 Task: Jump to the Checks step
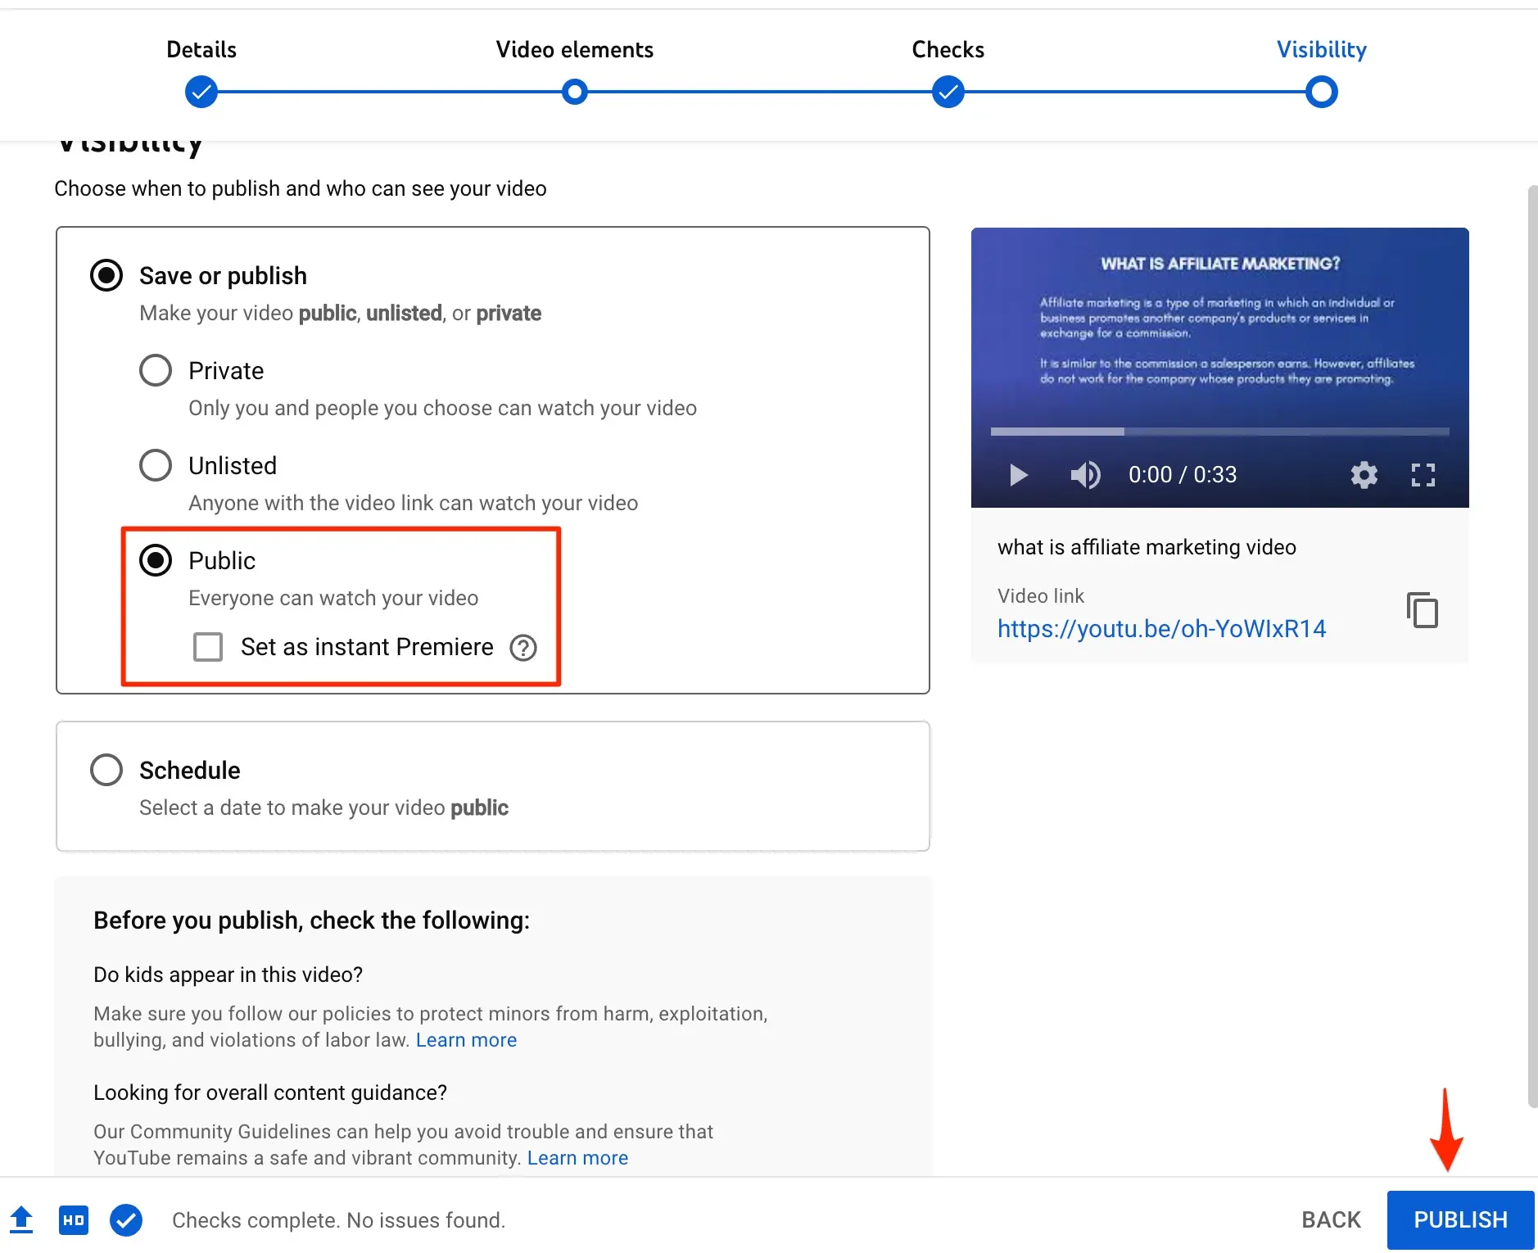(x=948, y=92)
